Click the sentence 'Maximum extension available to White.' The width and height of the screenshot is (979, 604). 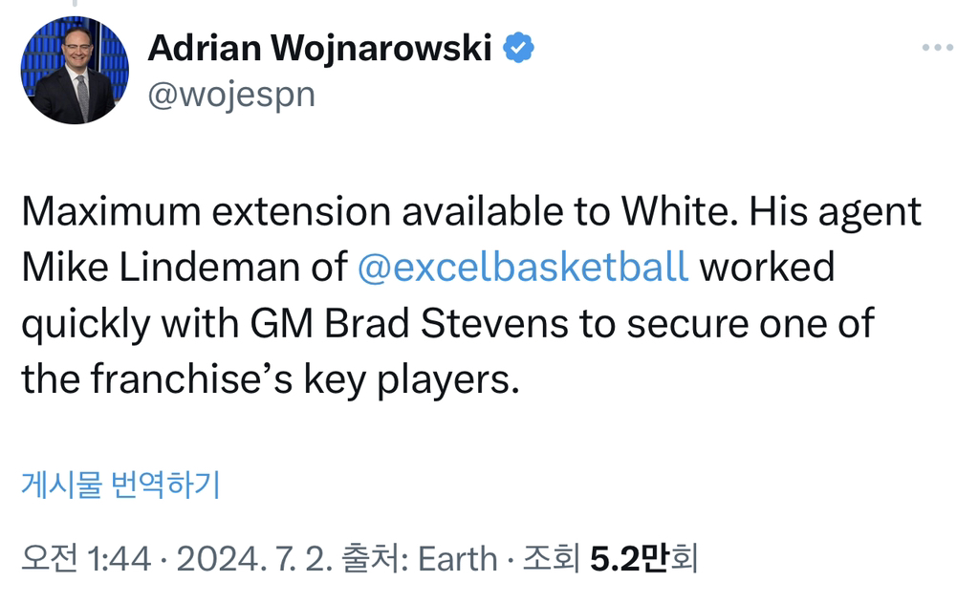[379, 211]
